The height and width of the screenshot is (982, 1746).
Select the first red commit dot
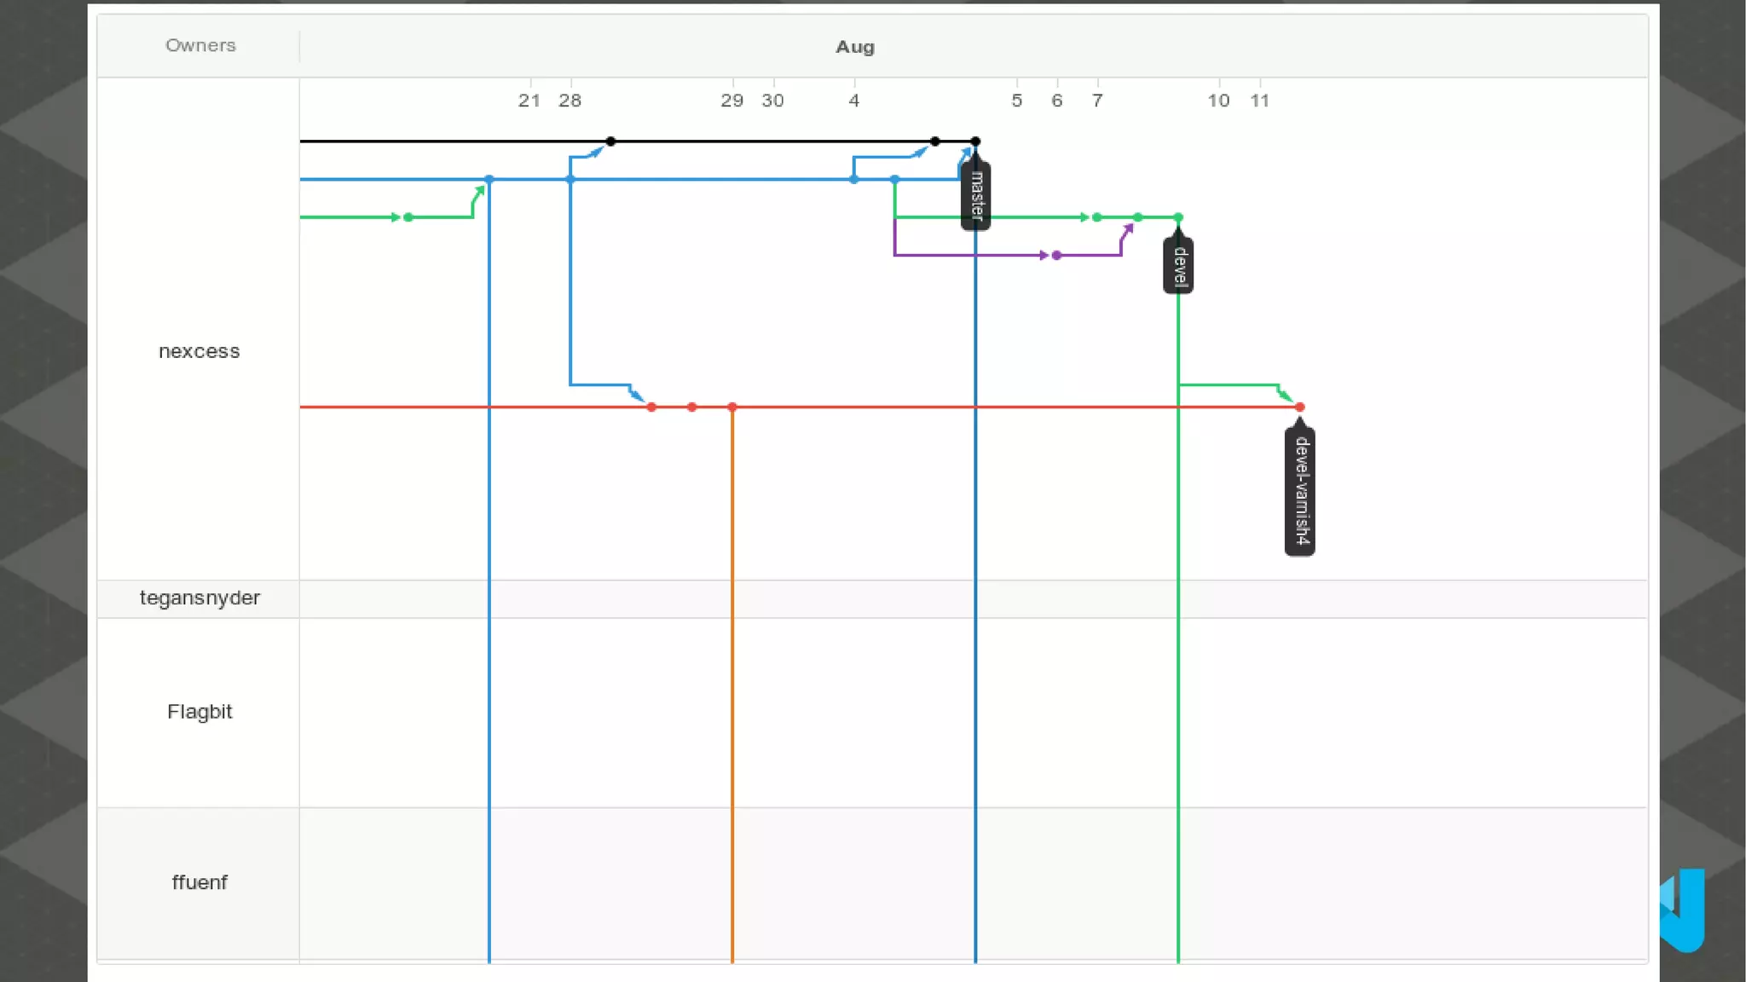(651, 407)
